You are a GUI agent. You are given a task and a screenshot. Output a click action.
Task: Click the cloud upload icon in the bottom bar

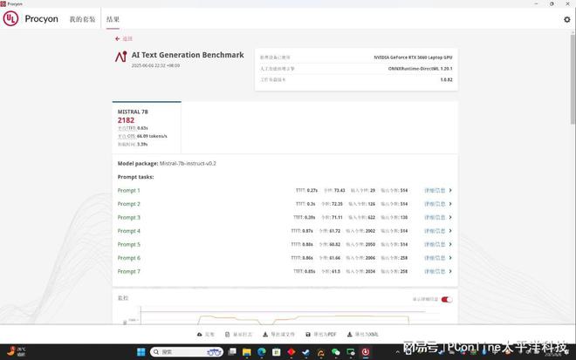(200, 335)
